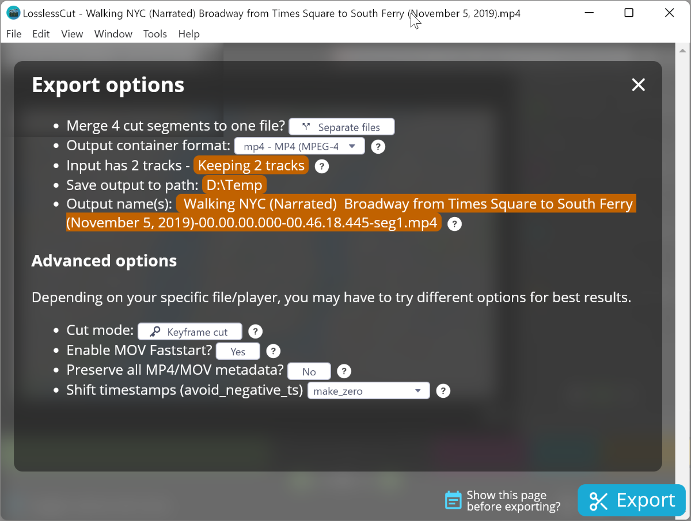691x521 pixels.
Task: Click the calendar icon near Show this page
Action: pyautogui.click(x=453, y=500)
